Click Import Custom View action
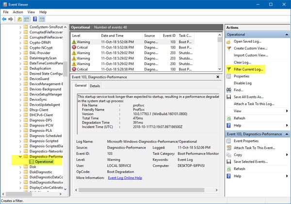The image size is (291, 204). coord(251,55)
